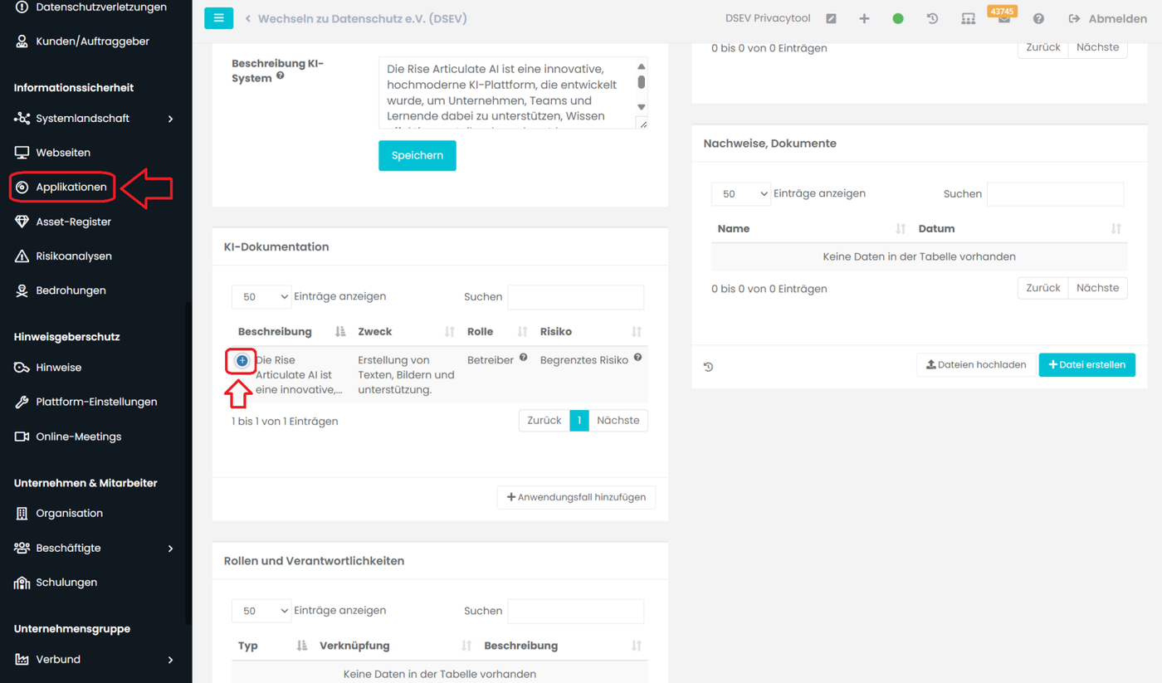Open entries-per-page dropdown in Nachweise, Dokumente
1162x683 pixels.
(740, 194)
